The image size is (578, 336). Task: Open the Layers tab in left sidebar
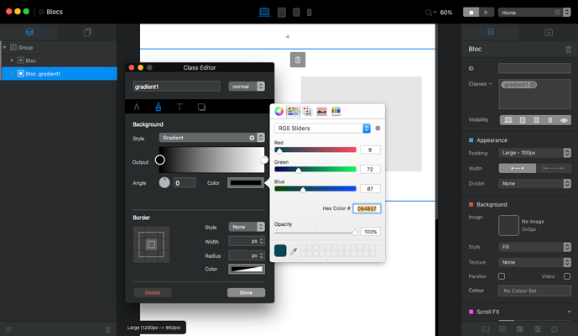tap(29, 33)
